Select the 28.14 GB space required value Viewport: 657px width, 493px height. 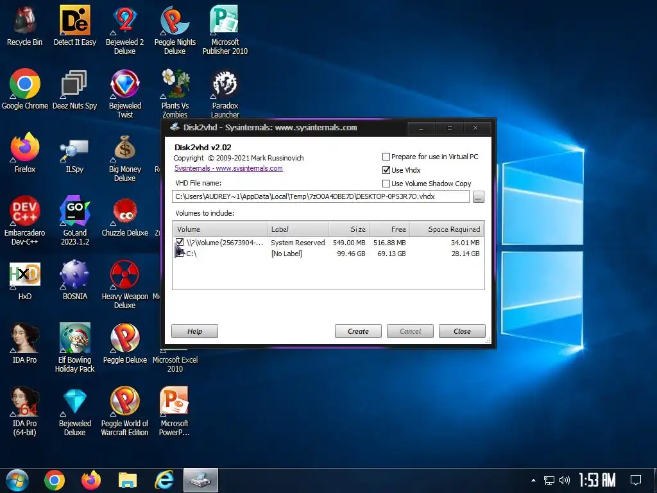click(x=466, y=254)
